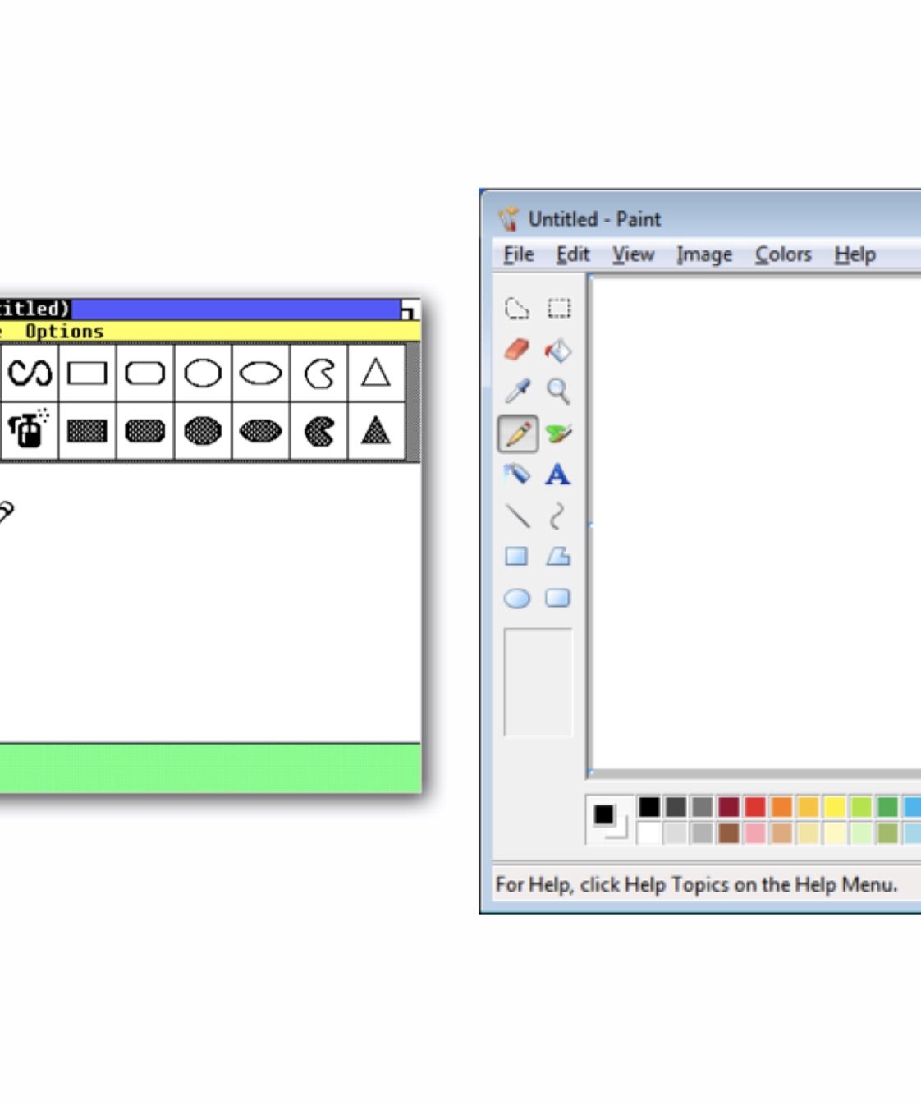Pick the Fill With Color bucket tool
Screen dimensions: 921x1105
point(558,351)
